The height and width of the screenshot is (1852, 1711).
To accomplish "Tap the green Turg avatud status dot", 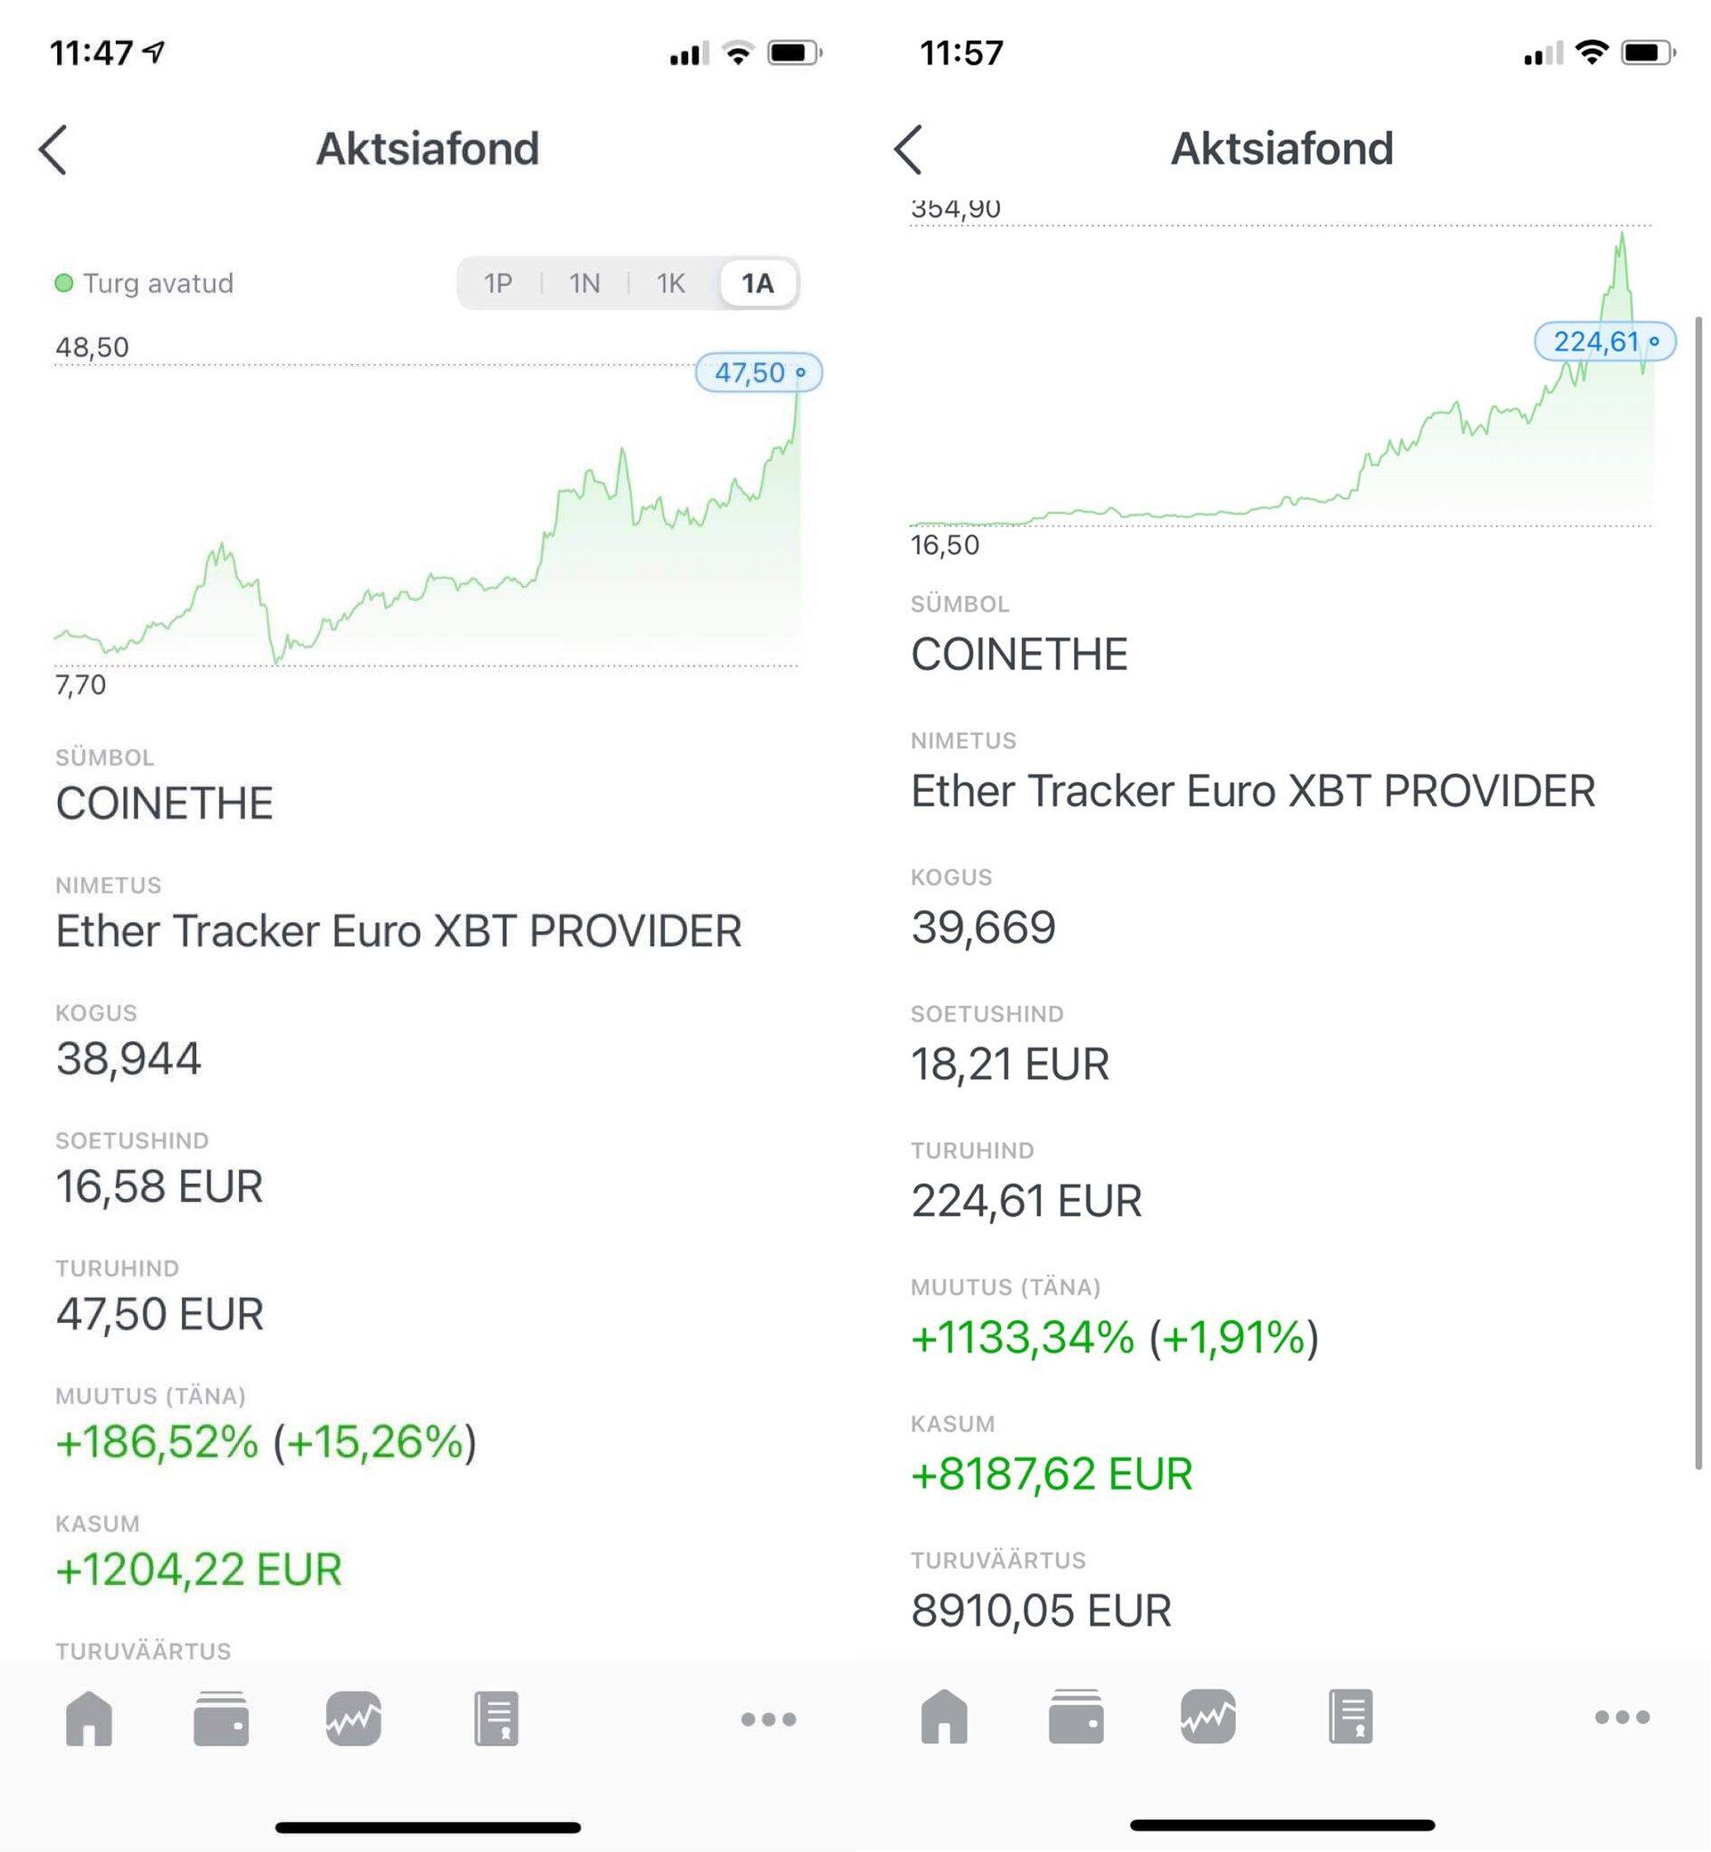I will (64, 283).
